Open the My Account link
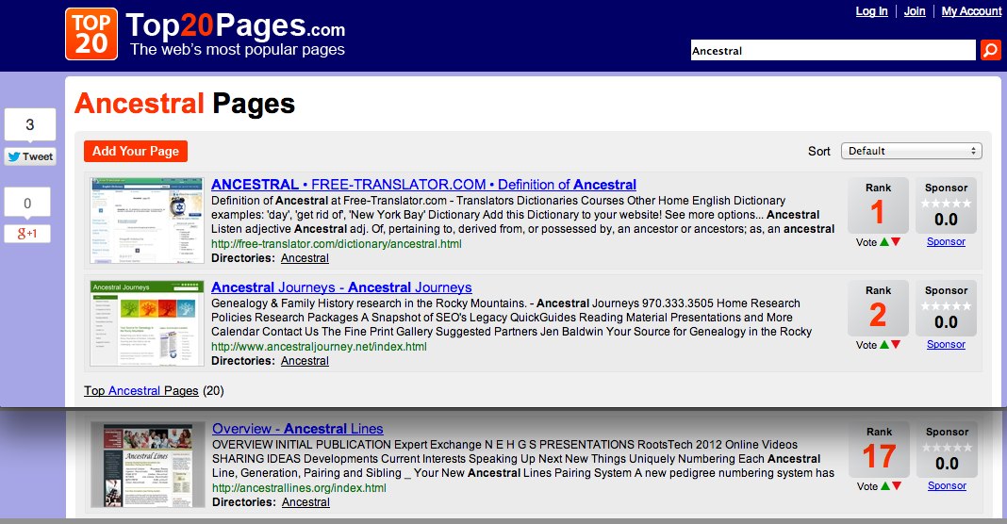This screenshot has height=524, width=1007. (x=971, y=11)
